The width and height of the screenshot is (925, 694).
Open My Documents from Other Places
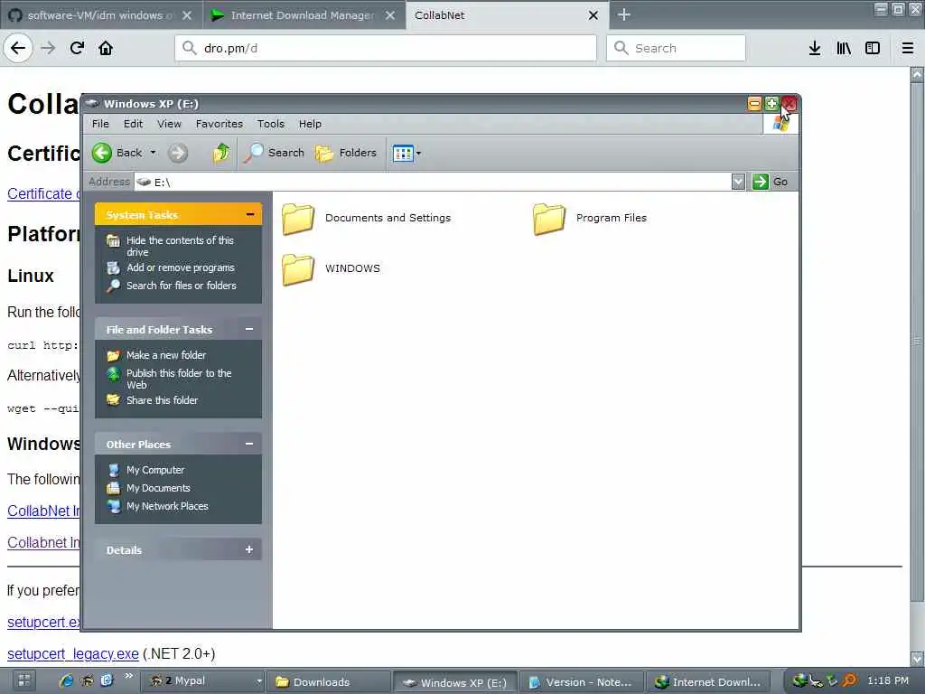click(158, 488)
